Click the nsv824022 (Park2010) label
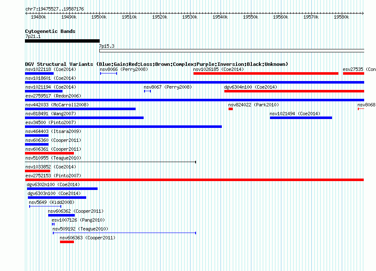 (253, 105)
